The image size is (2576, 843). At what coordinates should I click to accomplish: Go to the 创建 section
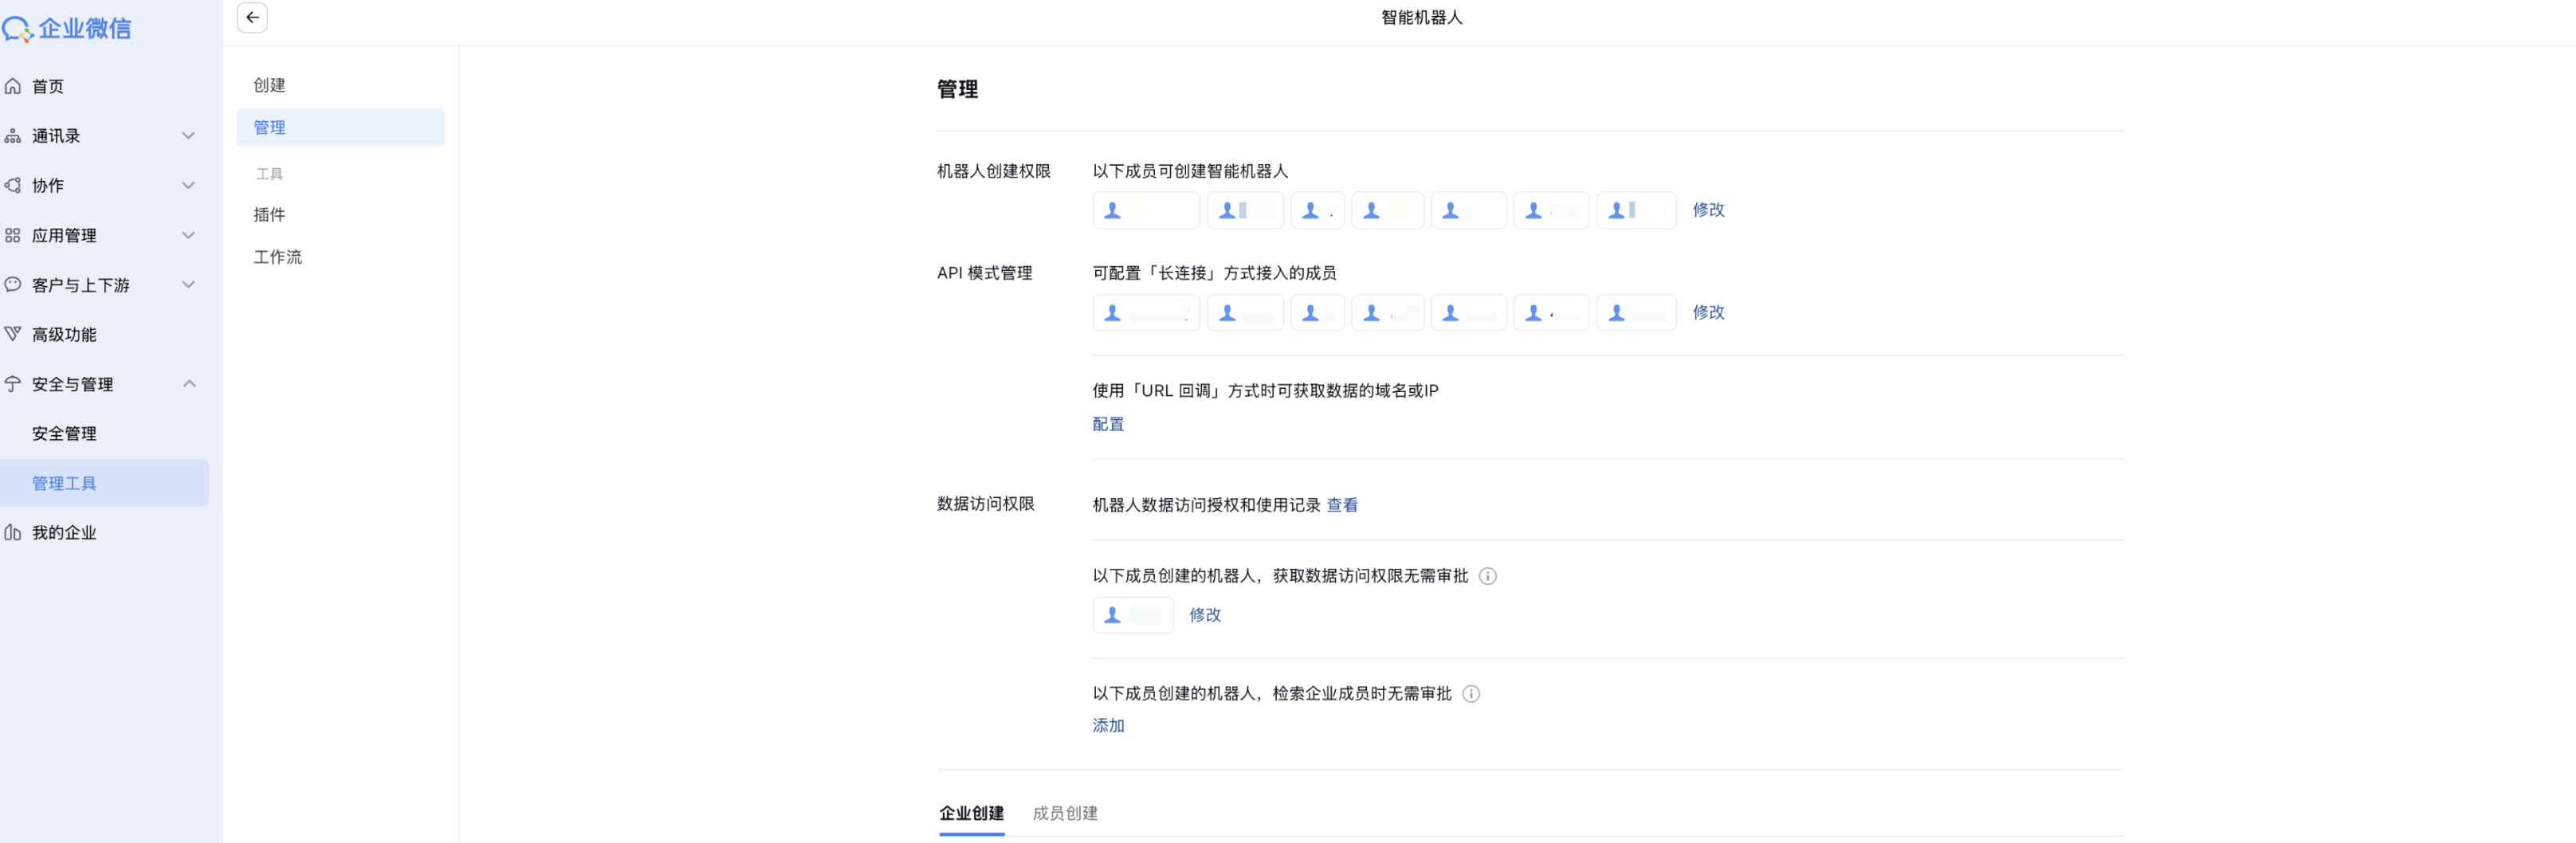coord(269,86)
